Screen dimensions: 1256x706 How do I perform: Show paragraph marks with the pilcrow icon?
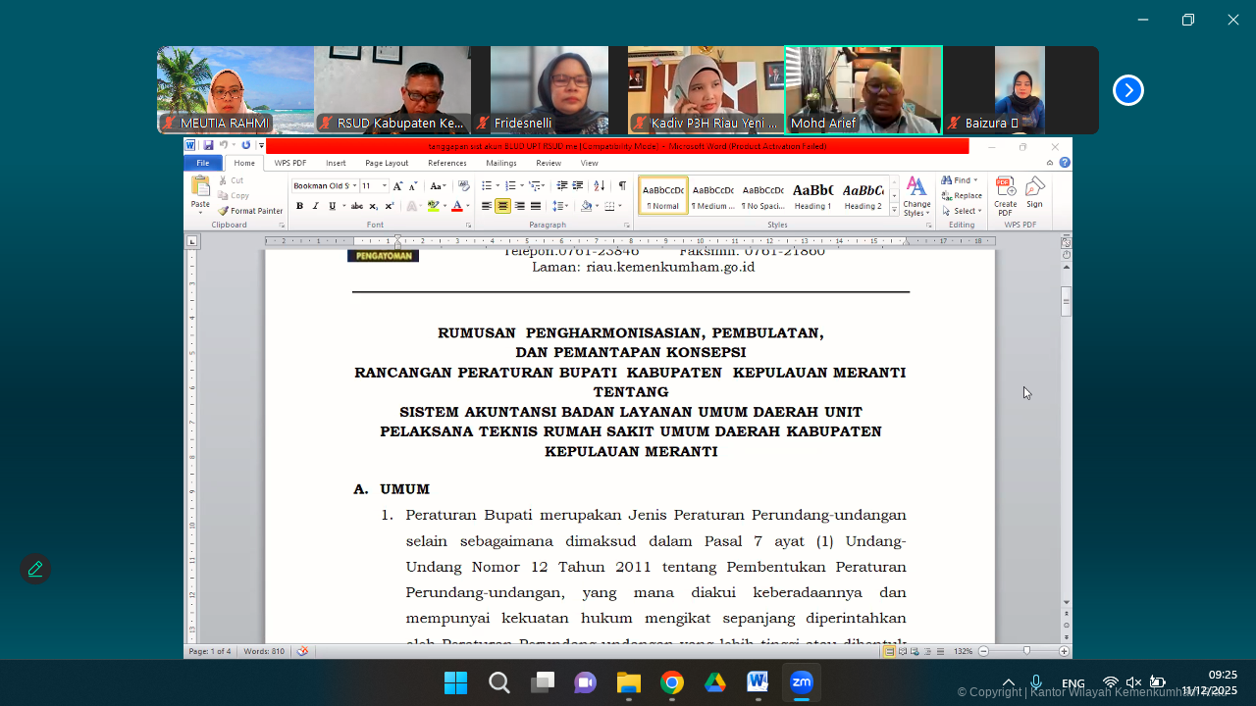pos(622,185)
